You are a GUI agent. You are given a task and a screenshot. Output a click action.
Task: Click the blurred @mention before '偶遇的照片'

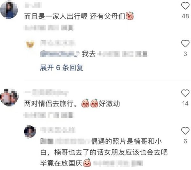point(66,141)
